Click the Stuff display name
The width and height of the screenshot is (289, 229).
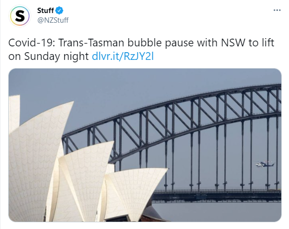[x=45, y=10]
